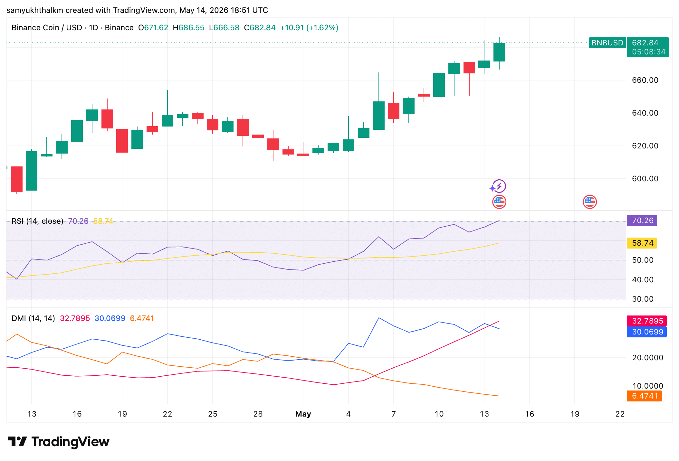Screen dimensions: 679x461
Task: Click the +10.91 (+1.62%) change value
Action: [309, 28]
